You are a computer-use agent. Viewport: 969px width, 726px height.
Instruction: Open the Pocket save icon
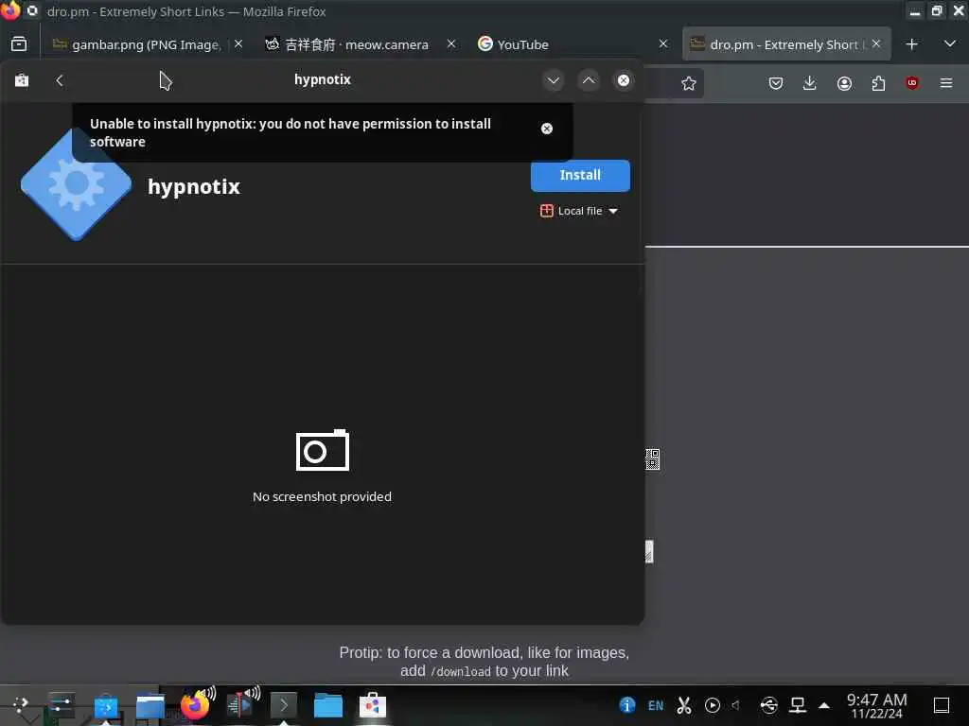pyautogui.click(x=776, y=83)
